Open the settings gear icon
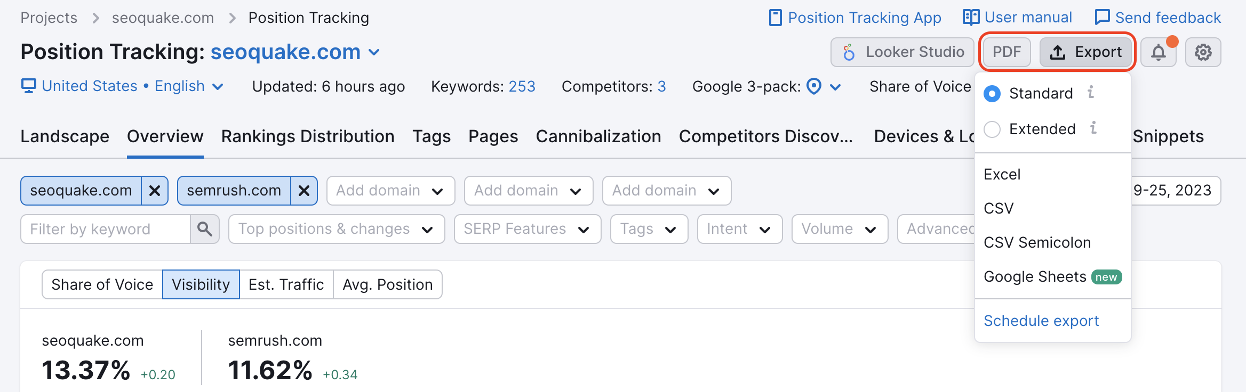The image size is (1246, 392). (1203, 52)
